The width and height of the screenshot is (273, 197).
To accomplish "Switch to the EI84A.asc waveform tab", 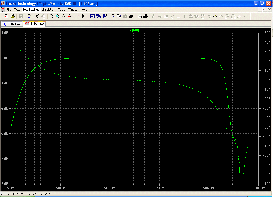I will (x=34, y=23).
